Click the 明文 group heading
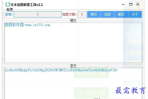This screenshot has height=99, width=148. [x=73, y=21]
